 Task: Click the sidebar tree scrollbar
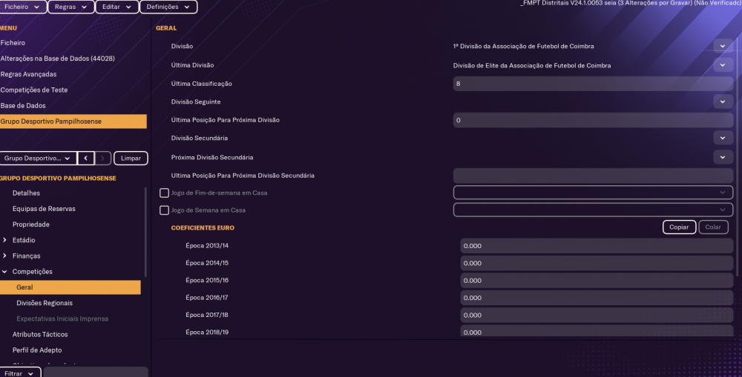[145, 233]
